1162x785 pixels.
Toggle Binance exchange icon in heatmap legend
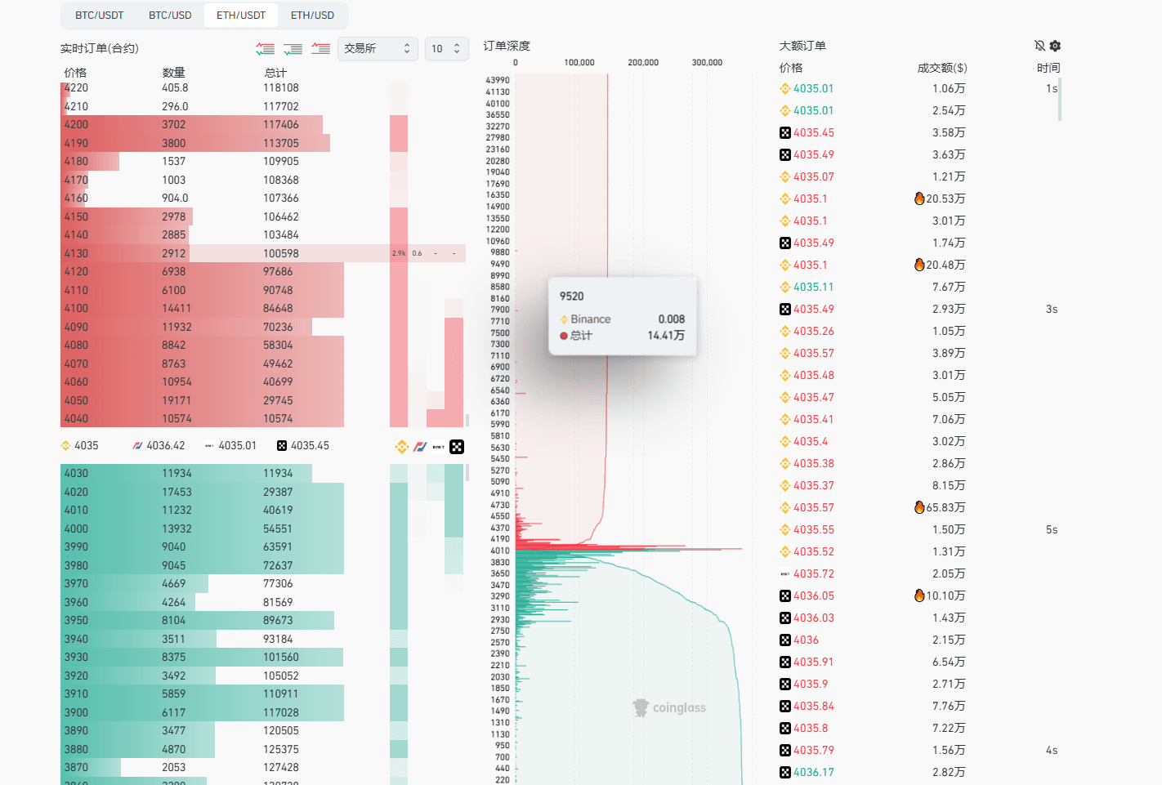[x=401, y=447]
